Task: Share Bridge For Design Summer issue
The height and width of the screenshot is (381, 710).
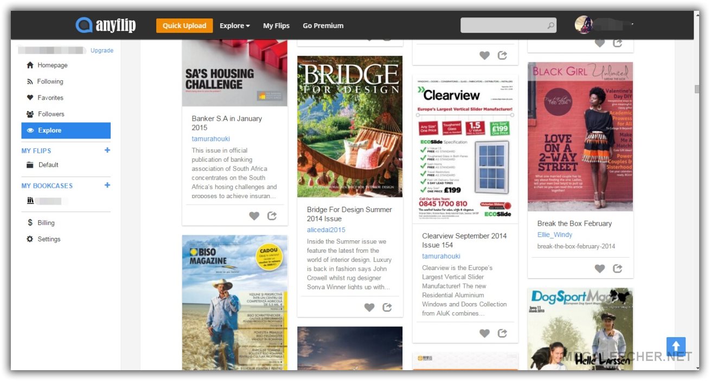Action: (x=387, y=307)
